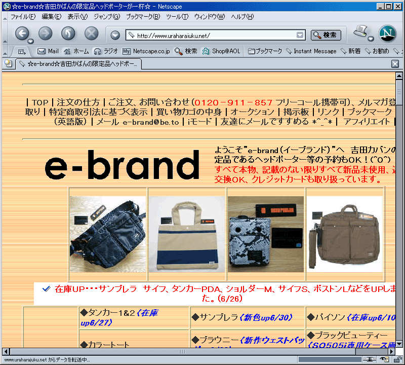Viewport: 405px width, 365px height.
Task: Open Shop@AOL toolbar link
Action: click(x=221, y=51)
